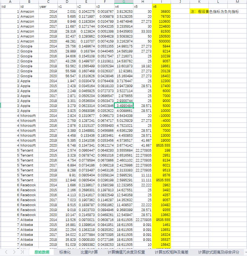
Task: Select the 'year' header cell
Action: [48, 7]
